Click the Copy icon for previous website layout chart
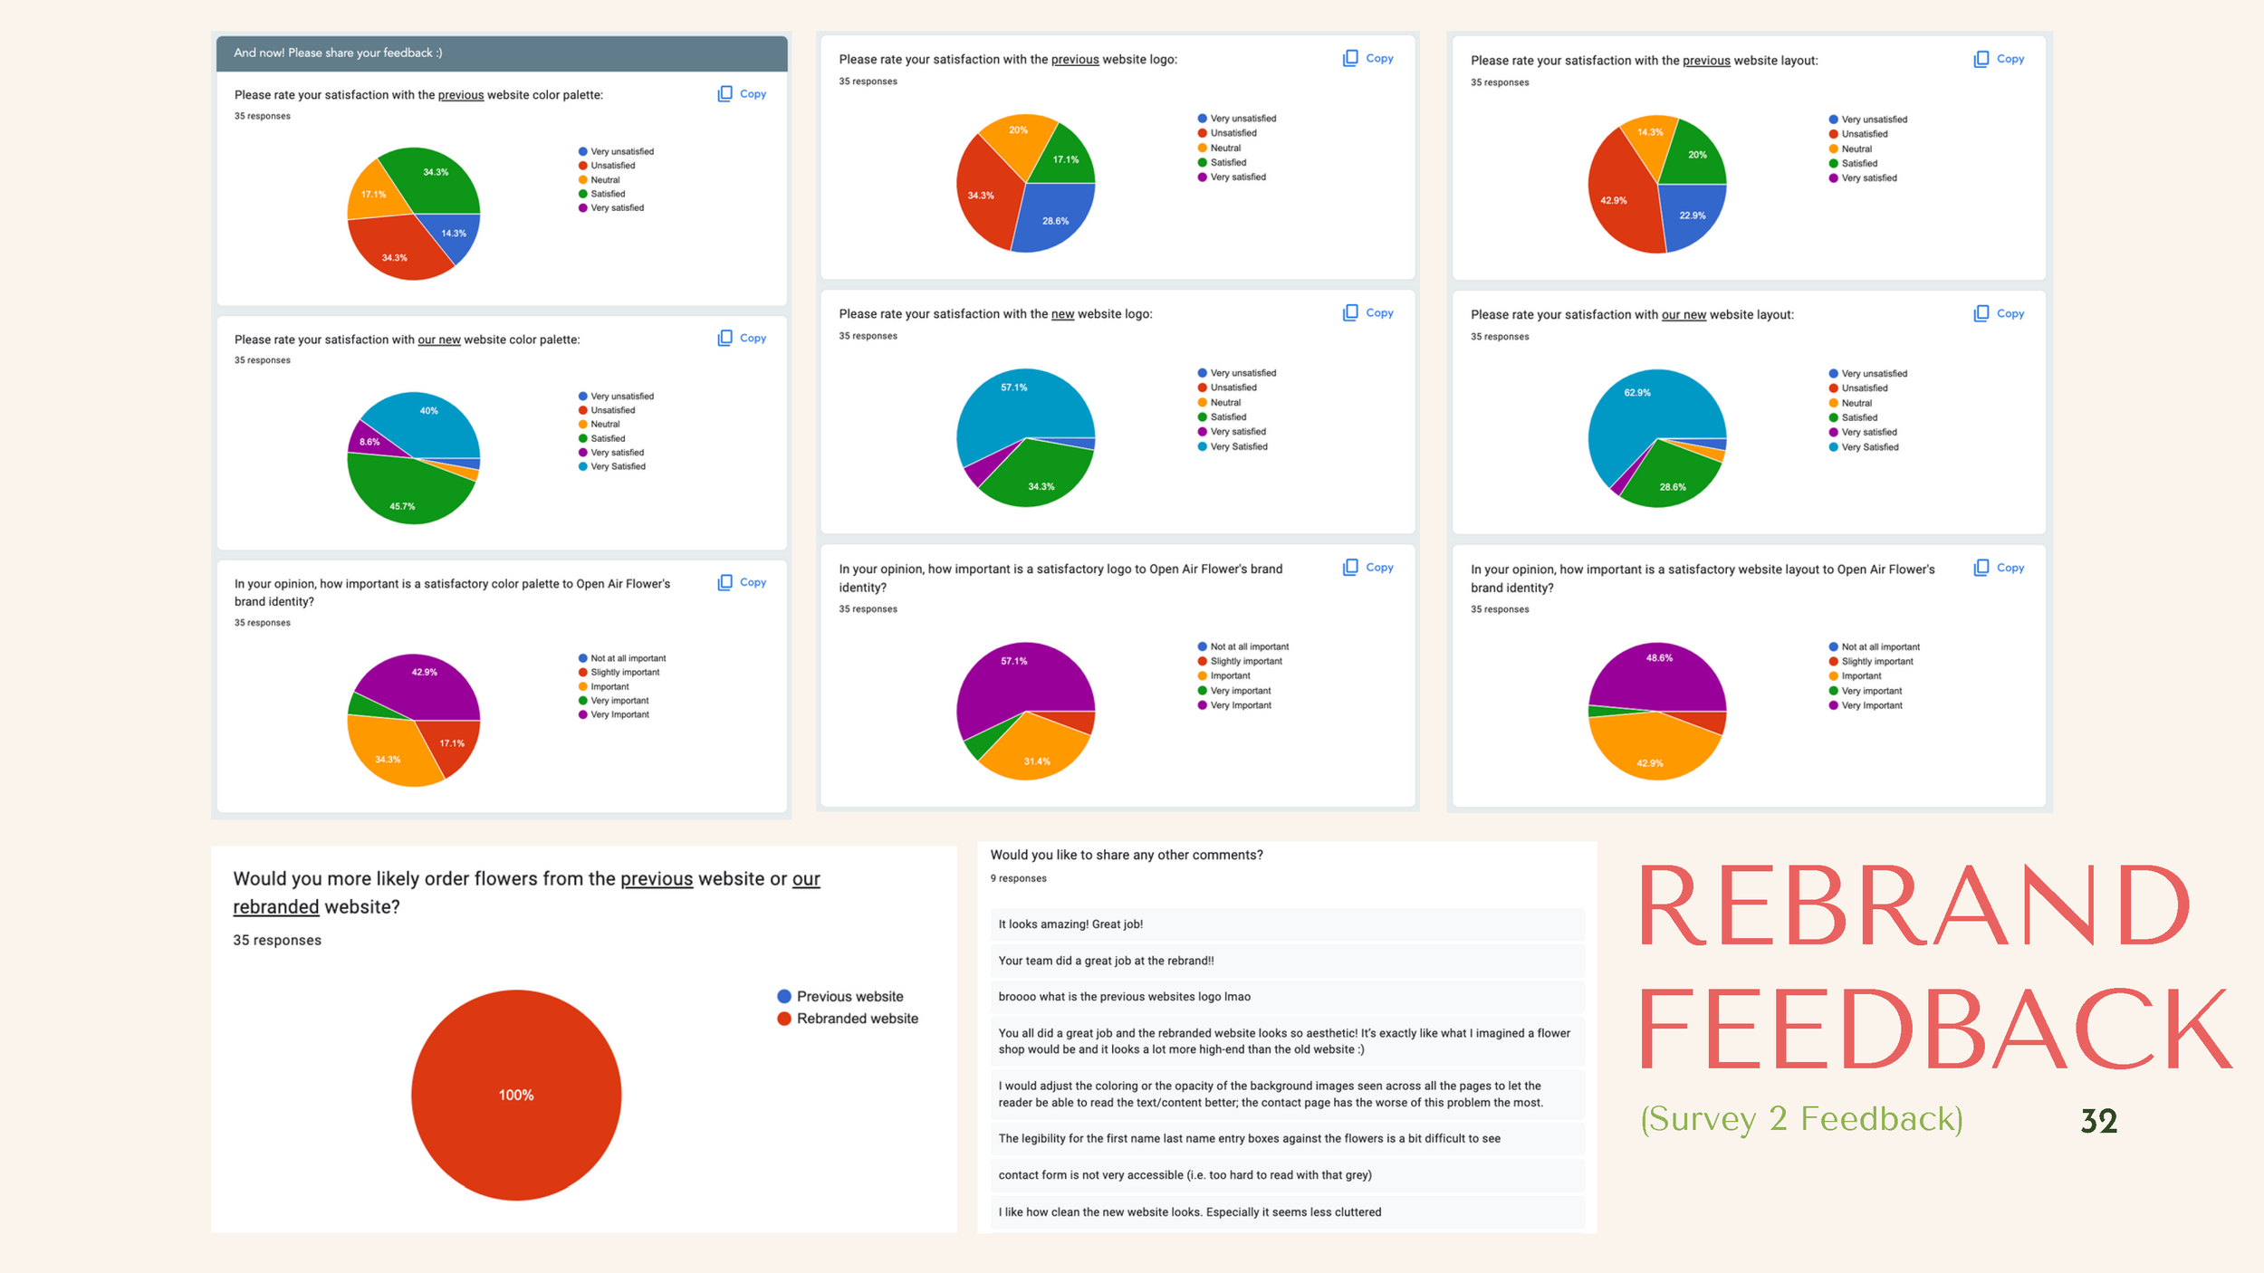The height and width of the screenshot is (1273, 2264). tap(1980, 58)
